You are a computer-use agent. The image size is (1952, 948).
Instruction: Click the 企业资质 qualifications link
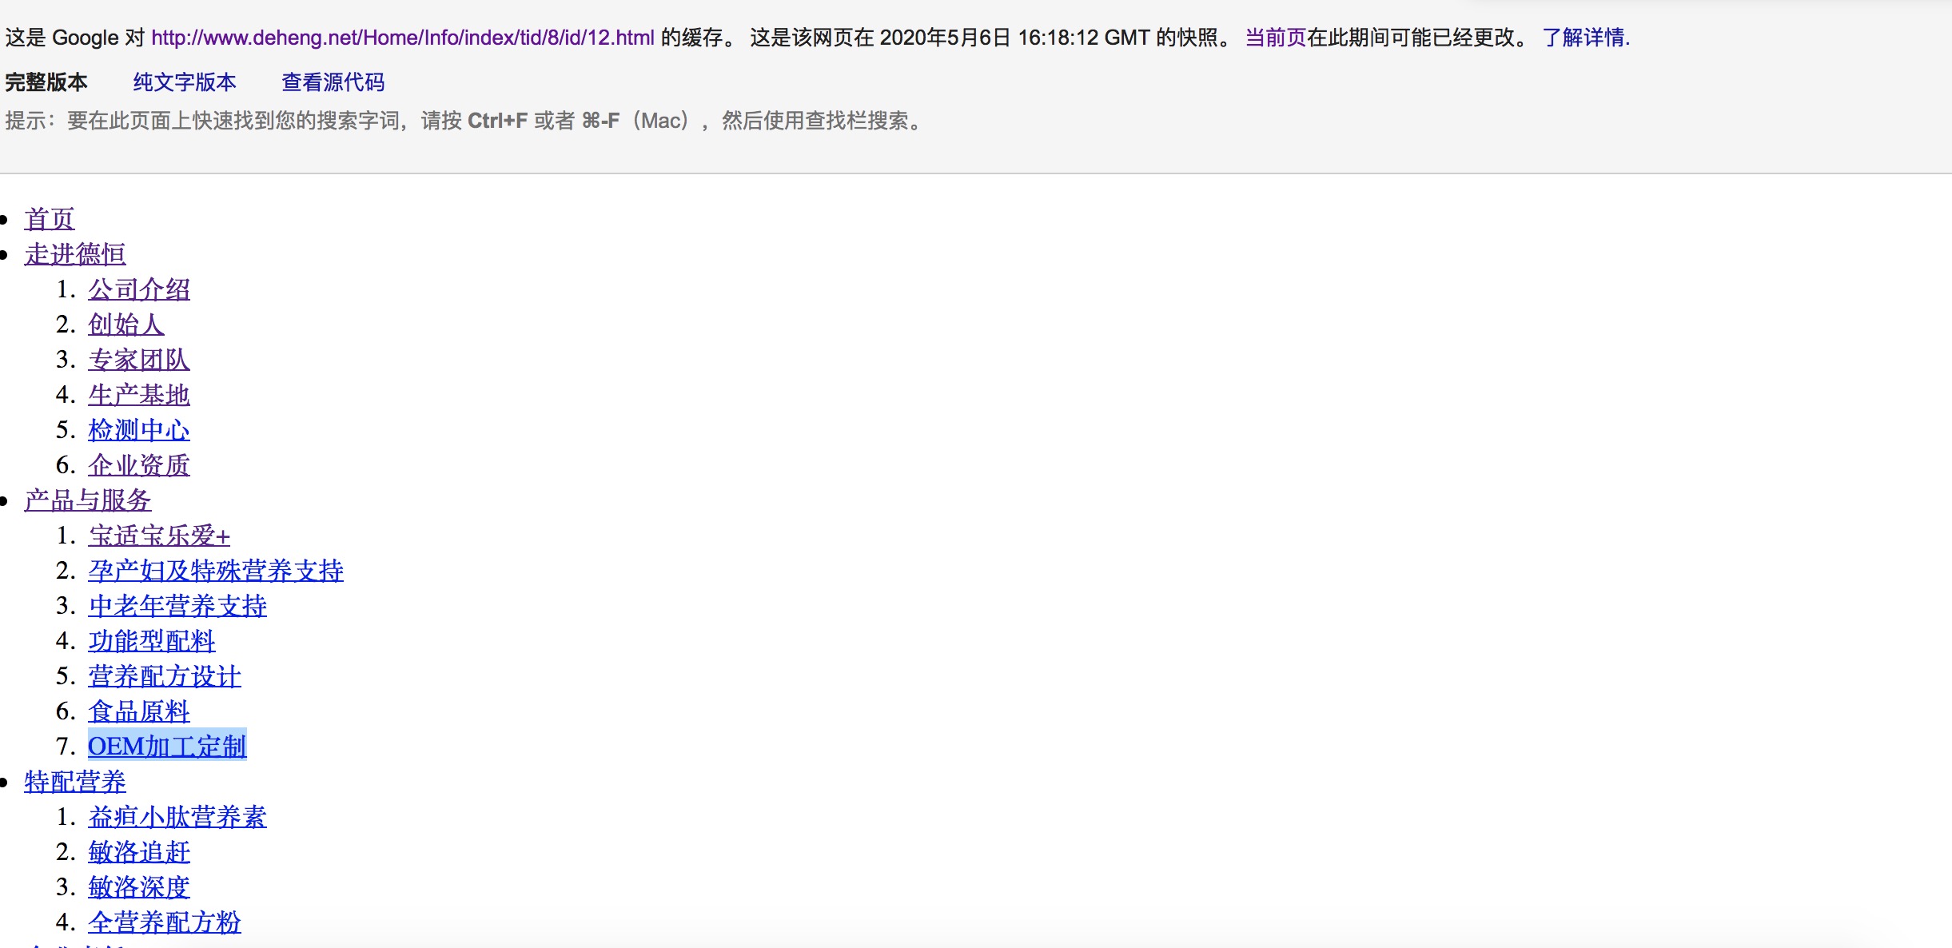(x=139, y=465)
